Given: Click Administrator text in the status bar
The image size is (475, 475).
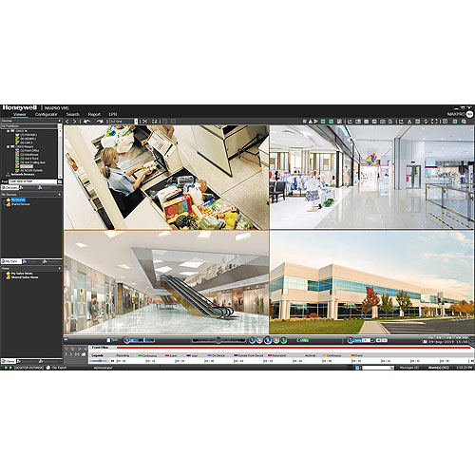Looking at the screenshot, I should tap(104, 368).
